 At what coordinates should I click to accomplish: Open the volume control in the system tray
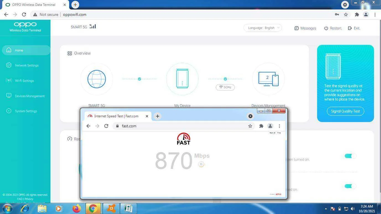pyautogui.click(x=353, y=209)
